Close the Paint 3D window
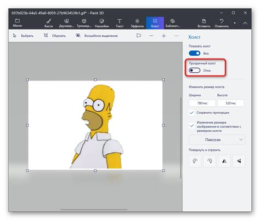This screenshot has width=260, height=220. pos(245,13)
